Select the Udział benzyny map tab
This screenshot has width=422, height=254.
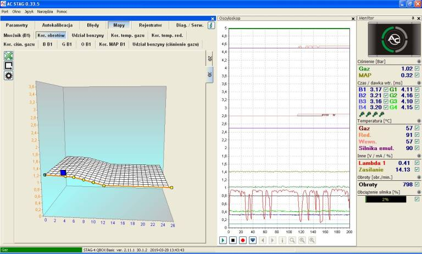coord(88,35)
